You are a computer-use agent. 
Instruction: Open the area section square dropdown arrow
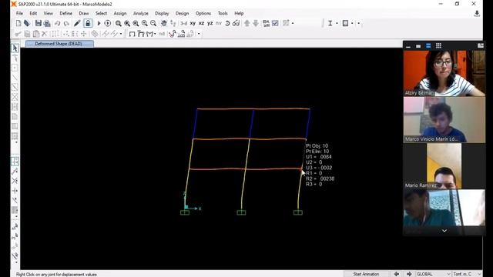click(352, 23)
